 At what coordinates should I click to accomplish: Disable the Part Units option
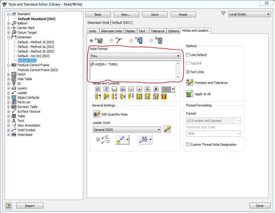[x=188, y=71]
